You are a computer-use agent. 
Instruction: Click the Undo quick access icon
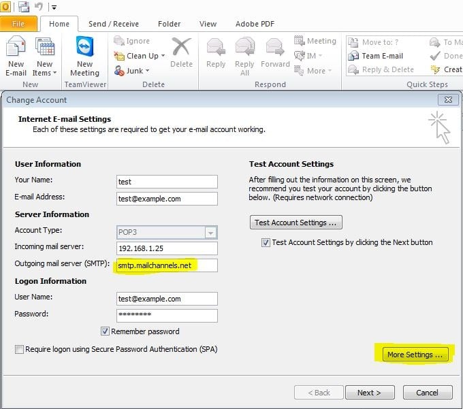coord(39,7)
